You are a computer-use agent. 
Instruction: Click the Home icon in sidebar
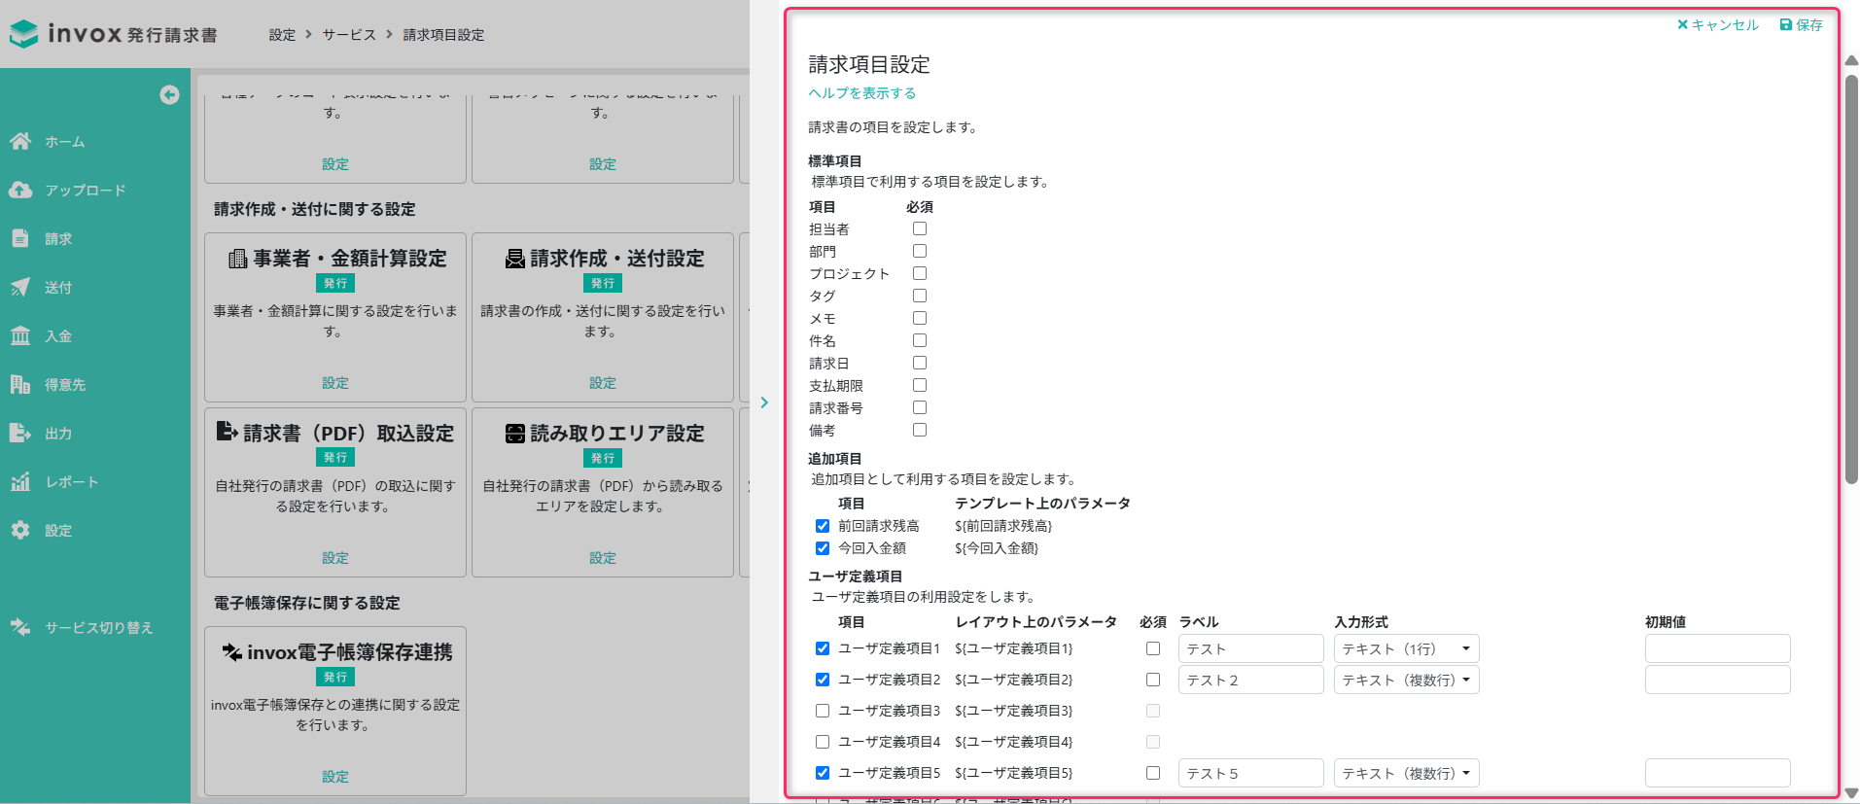pyautogui.click(x=20, y=141)
